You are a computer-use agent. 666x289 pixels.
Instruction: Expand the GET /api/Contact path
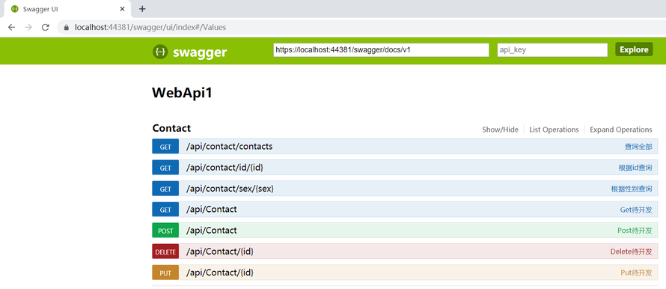point(212,210)
